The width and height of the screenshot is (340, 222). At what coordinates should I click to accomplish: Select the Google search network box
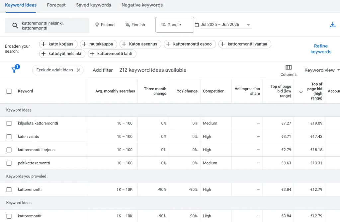[x=175, y=25]
